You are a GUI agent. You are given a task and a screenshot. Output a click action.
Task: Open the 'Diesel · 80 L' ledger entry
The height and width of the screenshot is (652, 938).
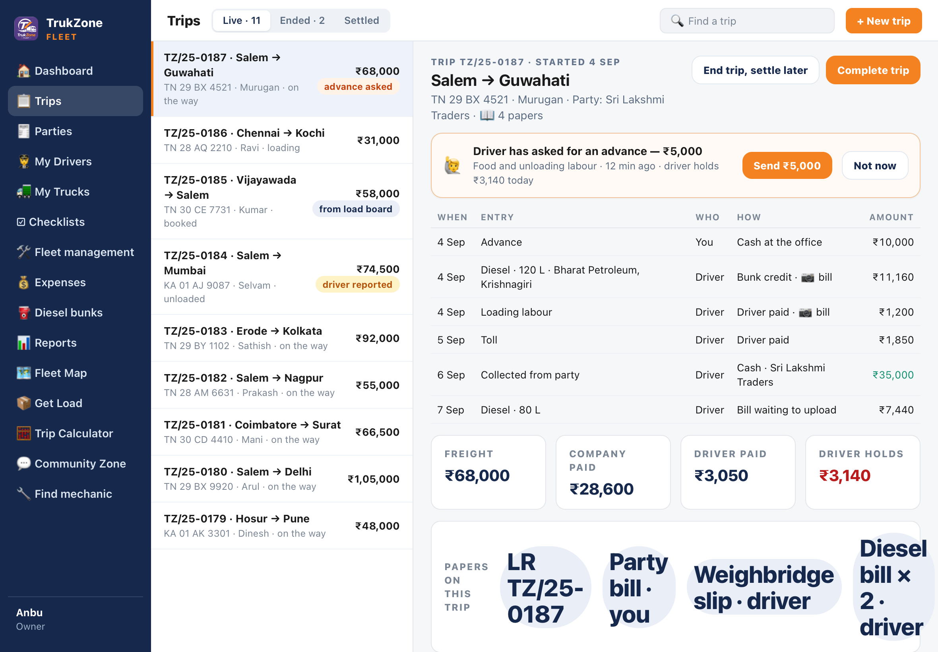675,410
